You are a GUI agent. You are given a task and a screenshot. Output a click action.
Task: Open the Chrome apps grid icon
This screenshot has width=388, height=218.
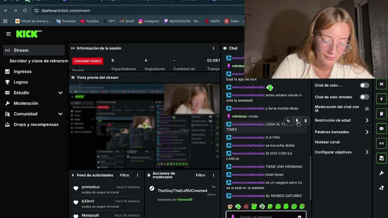[x=5, y=21]
